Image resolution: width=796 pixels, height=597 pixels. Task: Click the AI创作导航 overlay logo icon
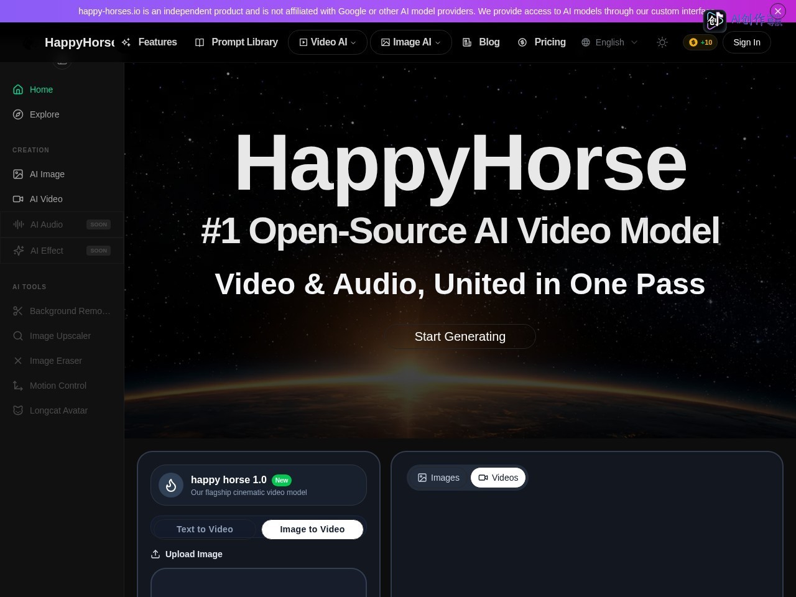point(715,21)
